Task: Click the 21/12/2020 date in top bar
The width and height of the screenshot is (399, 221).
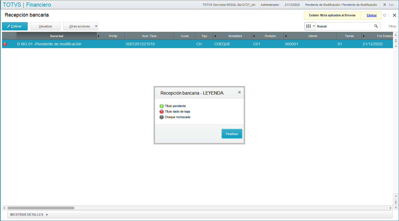Action: [x=292, y=5]
